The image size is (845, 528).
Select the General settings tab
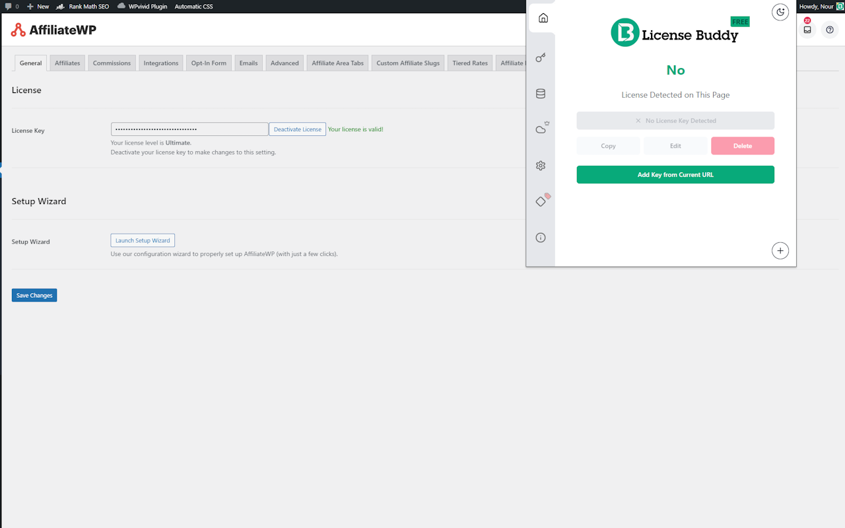tap(31, 63)
